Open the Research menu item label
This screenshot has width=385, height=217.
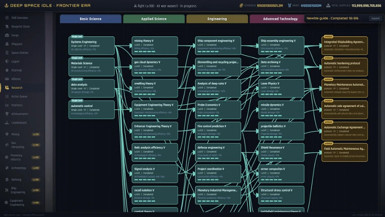click(17, 88)
